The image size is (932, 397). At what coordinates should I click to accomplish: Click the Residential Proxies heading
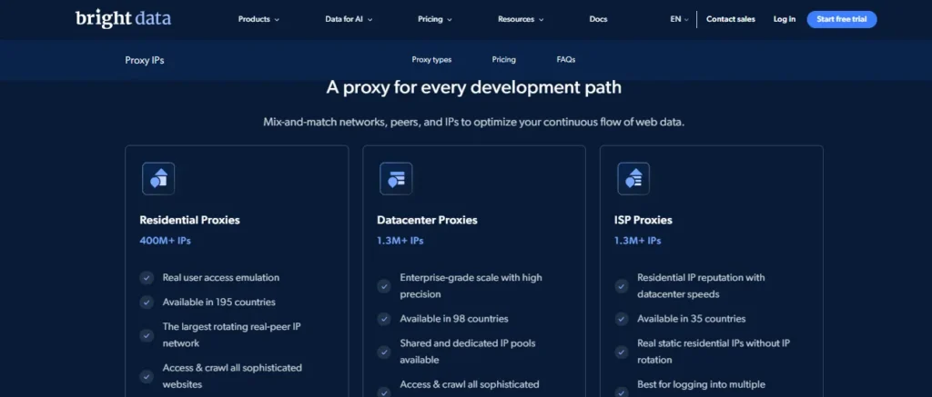[x=189, y=220]
